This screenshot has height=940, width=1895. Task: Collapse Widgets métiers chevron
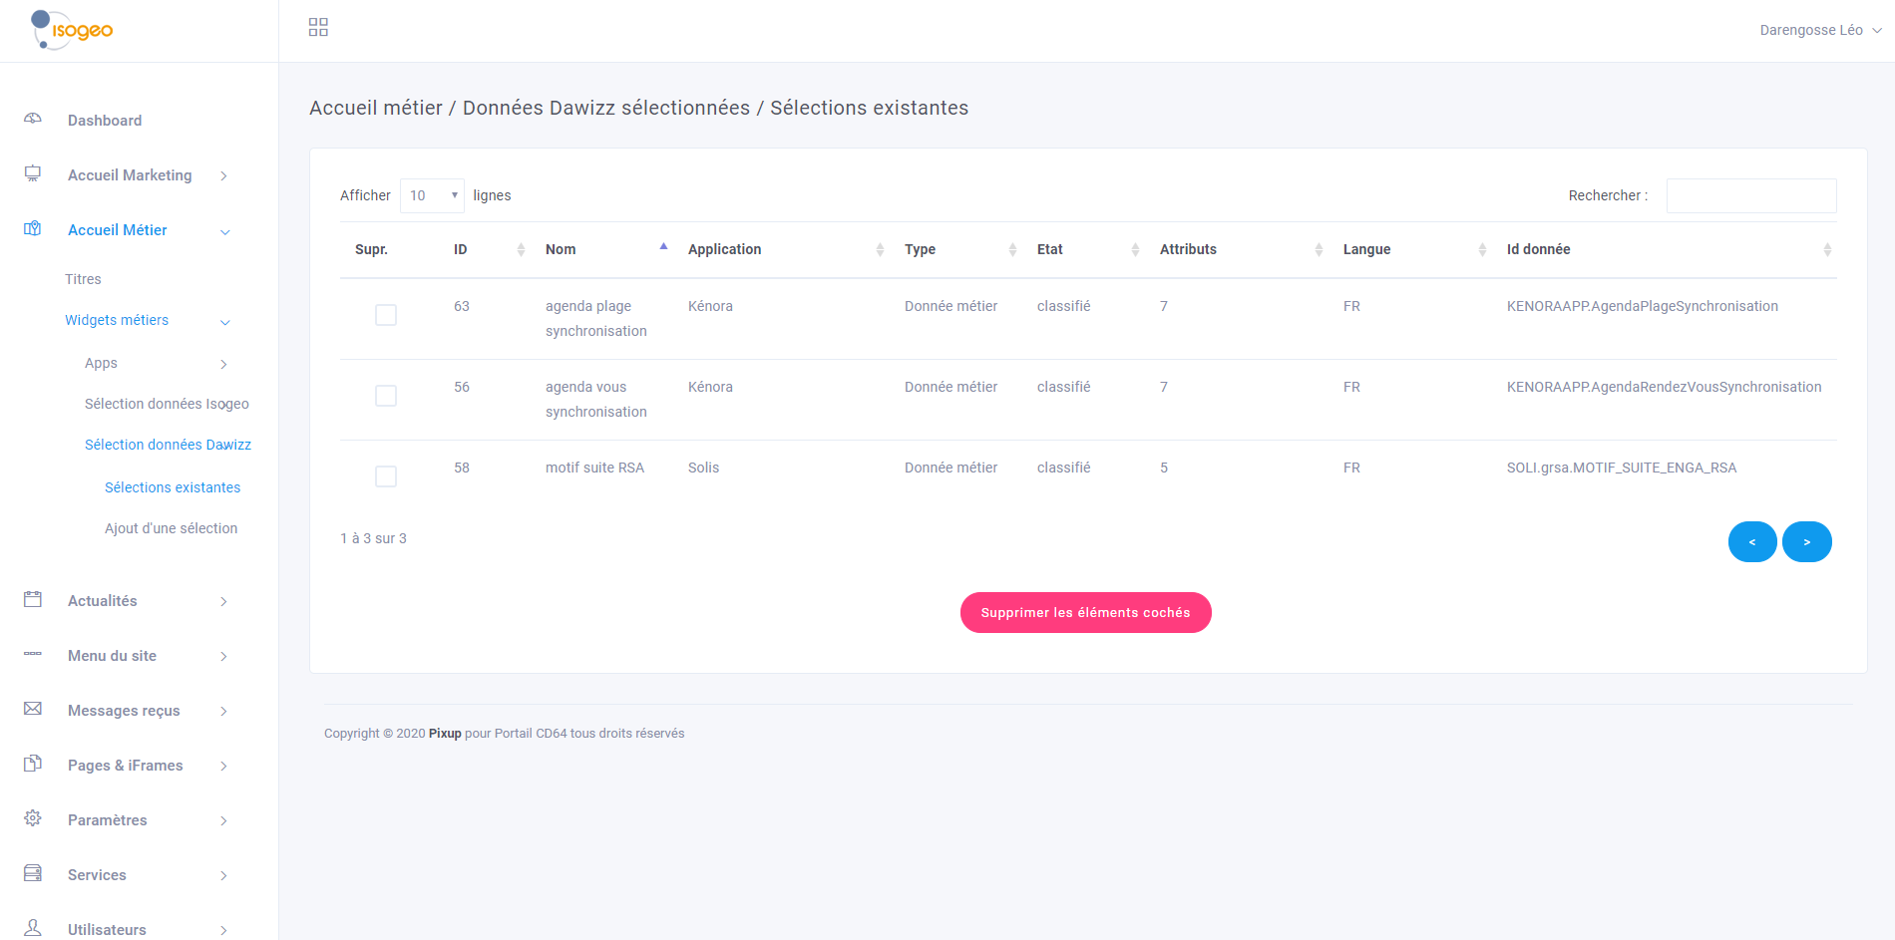[224, 322]
